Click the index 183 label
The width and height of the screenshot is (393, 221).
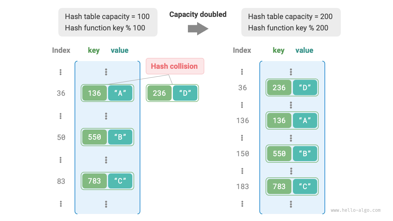point(243,186)
